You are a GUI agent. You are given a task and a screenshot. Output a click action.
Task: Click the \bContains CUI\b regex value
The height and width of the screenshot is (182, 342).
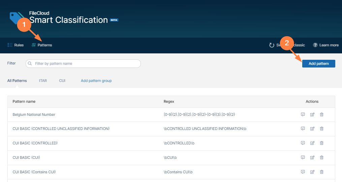pyautogui.click(x=178, y=172)
